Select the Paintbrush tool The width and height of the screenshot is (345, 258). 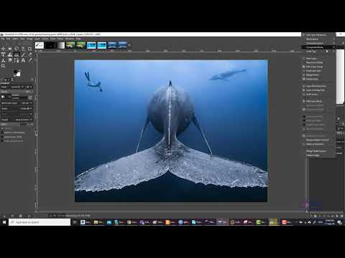click(x=23, y=54)
